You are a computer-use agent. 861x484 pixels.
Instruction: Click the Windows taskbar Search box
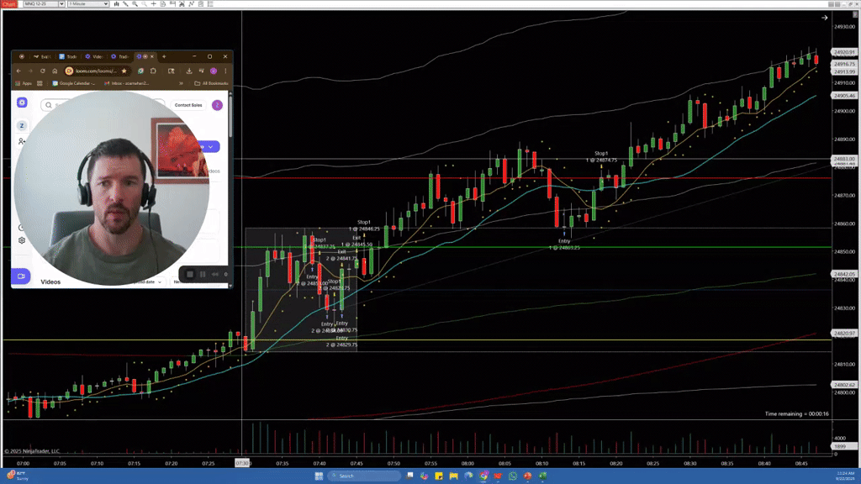(363, 476)
